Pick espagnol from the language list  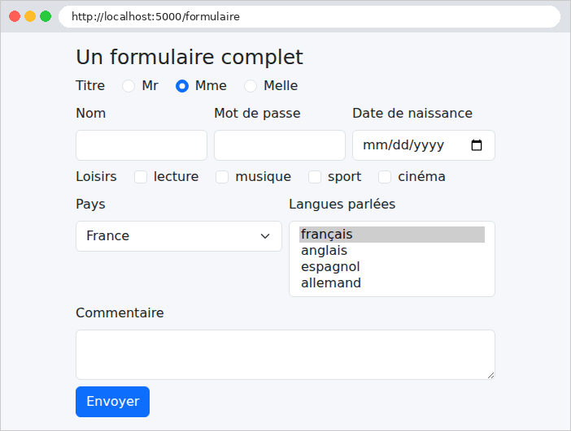coord(392,267)
